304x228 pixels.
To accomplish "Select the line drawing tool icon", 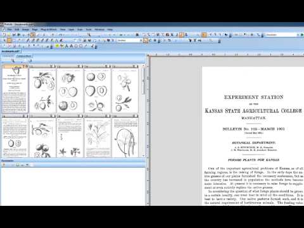I will coord(85,46).
